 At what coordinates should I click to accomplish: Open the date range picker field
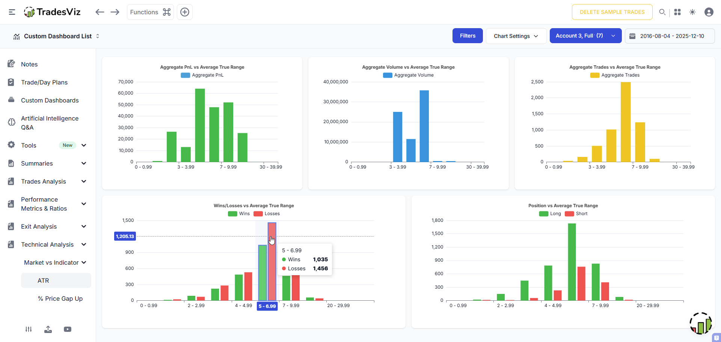coord(670,36)
